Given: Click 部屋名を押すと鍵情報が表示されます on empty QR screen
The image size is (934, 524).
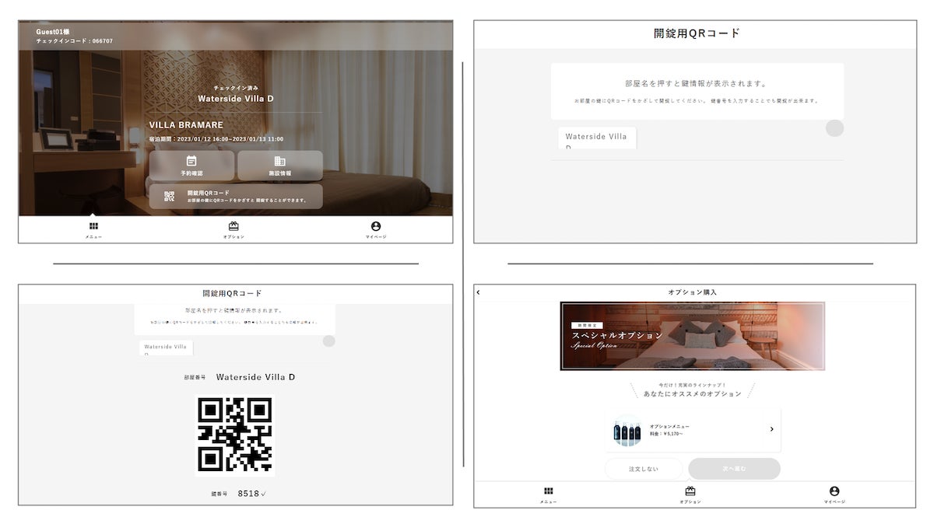Looking at the screenshot, I should 697,83.
